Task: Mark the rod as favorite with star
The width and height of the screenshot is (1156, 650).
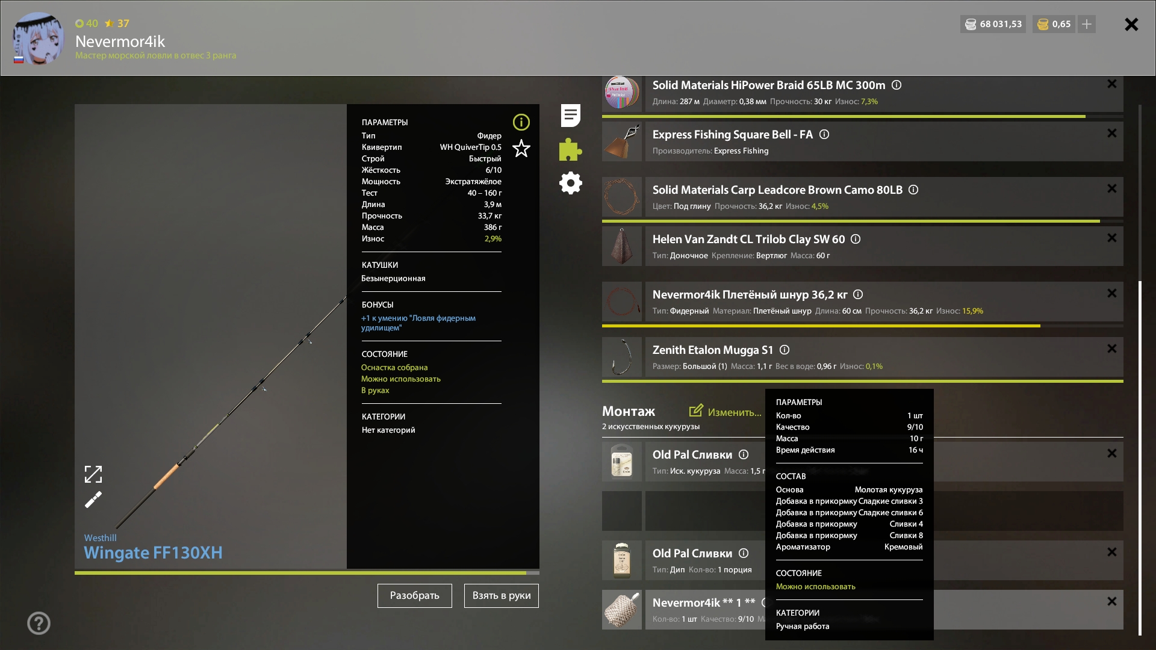Action: (521, 149)
